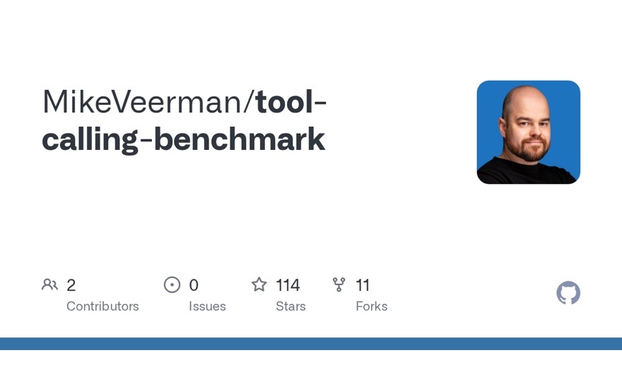Click the fork branch icon
This screenshot has height=389, width=622.
click(339, 284)
